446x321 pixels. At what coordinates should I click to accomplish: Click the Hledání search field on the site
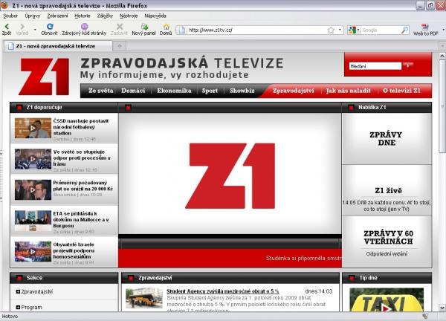click(x=375, y=66)
